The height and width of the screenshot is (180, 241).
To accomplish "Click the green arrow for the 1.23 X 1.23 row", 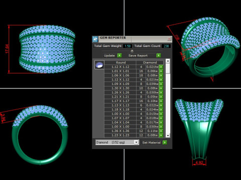I will (161, 135).
